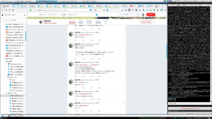Screen dimensions: 212x119
Task: Reset the 90% zoom badge in address bar
Action: (x=95, y=10)
